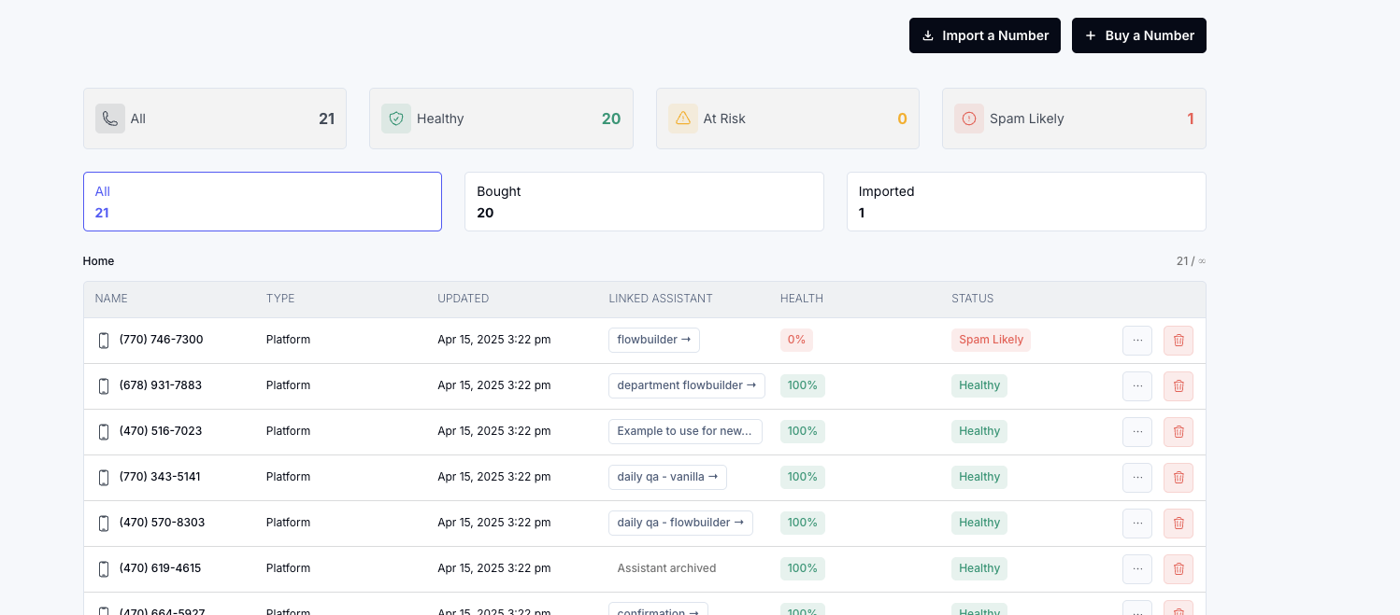Screen dimensions: 1400x615
Task: Click the At Risk warning triangle icon
Action: click(682, 119)
